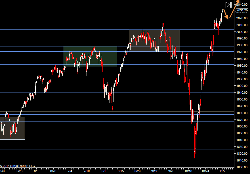Click the 1910.00 price axis label

242,93
